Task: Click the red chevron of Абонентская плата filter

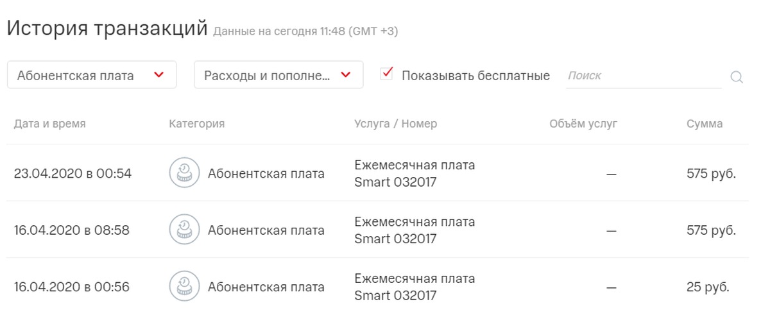Action: point(159,75)
